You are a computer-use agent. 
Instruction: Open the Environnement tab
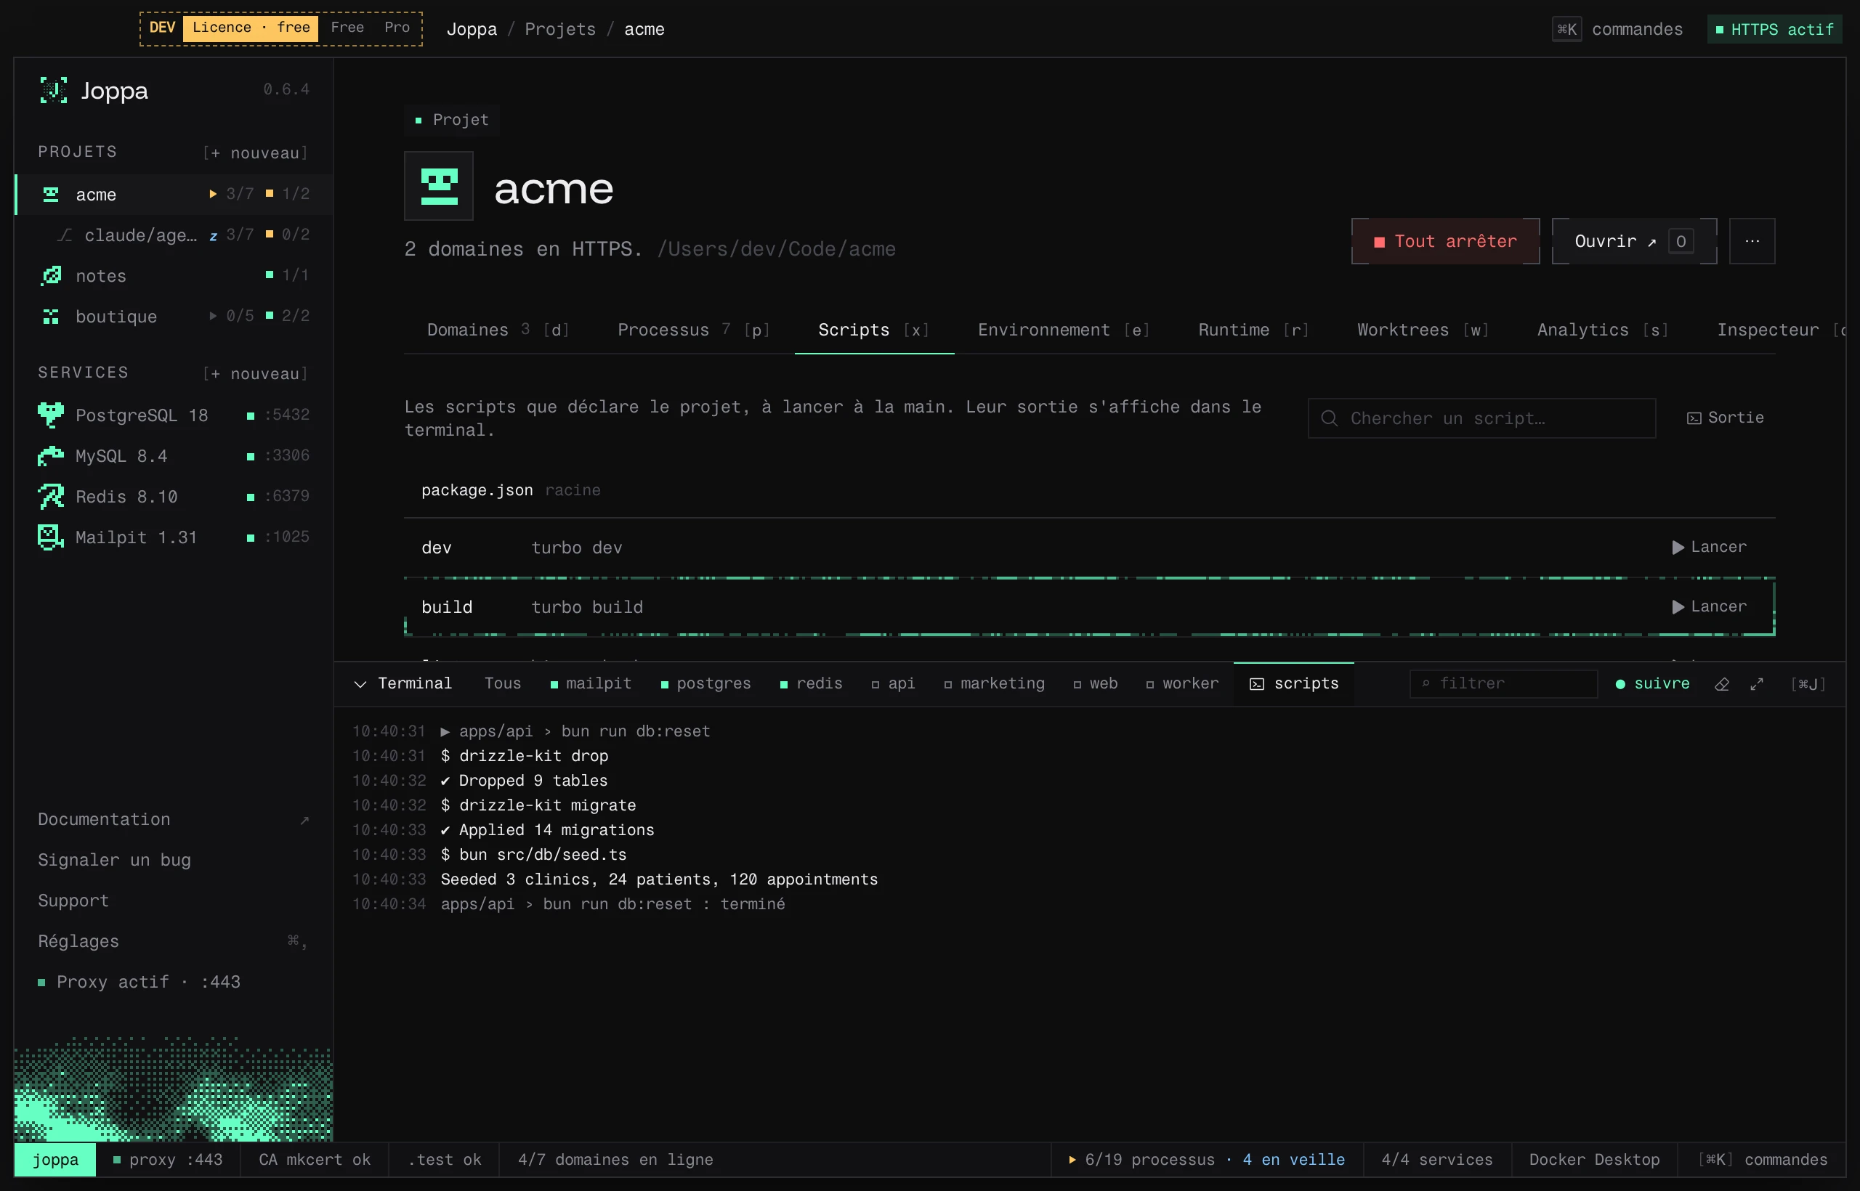pyautogui.click(x=1064, y=330)
